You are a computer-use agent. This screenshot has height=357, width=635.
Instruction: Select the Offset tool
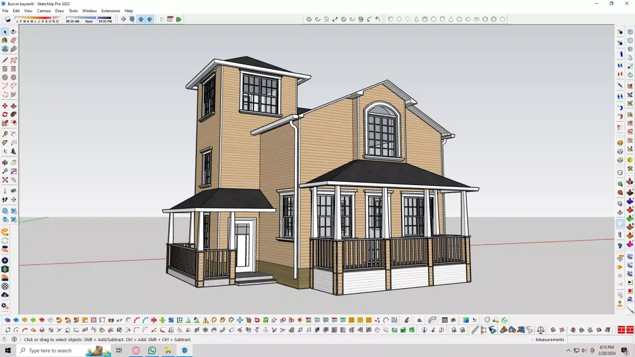[13, 123]
